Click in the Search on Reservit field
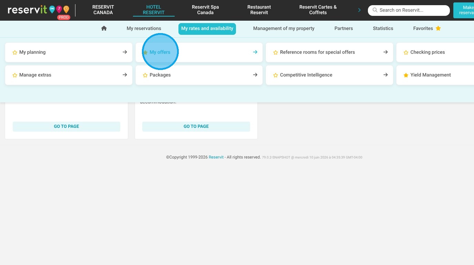474x265 pixels. pos(409,10)
